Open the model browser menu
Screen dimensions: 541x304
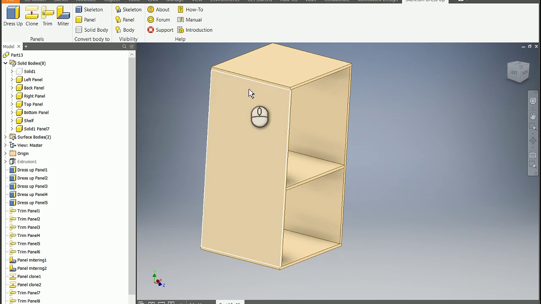[131, 46]
